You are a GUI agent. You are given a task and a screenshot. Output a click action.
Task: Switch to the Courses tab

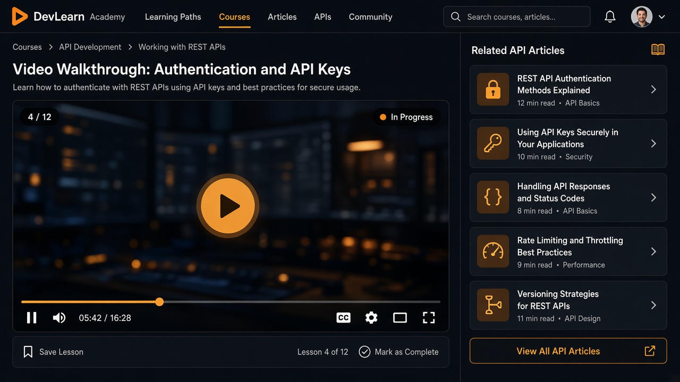(x=234, y=17)
